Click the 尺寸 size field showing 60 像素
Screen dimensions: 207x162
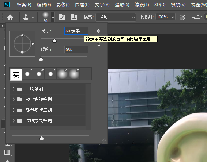click(x=76, y=31)
